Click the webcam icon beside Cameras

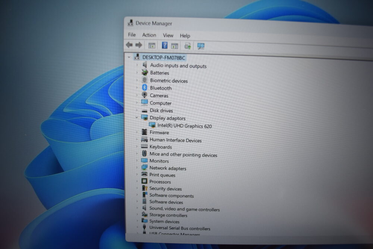144,95
